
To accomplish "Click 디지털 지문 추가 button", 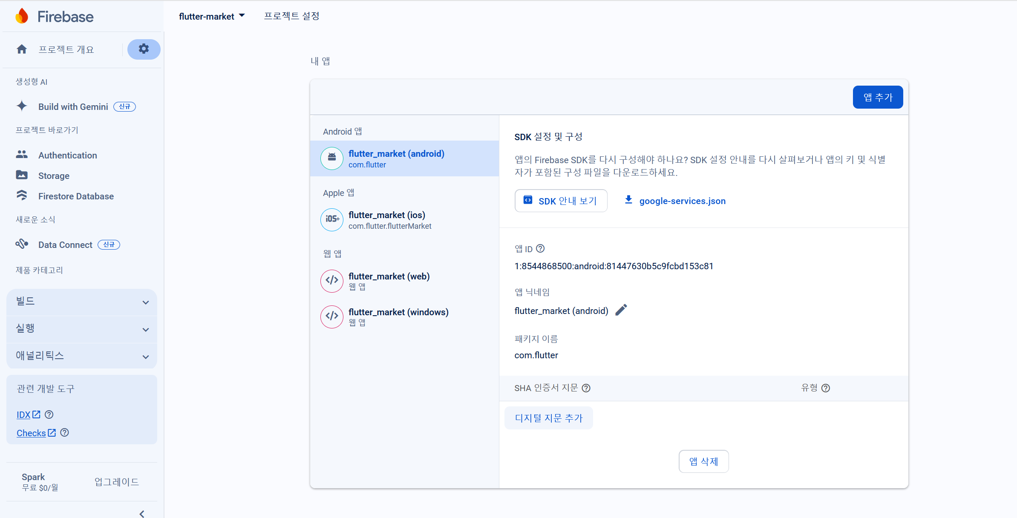I will (x=548, y=418).
